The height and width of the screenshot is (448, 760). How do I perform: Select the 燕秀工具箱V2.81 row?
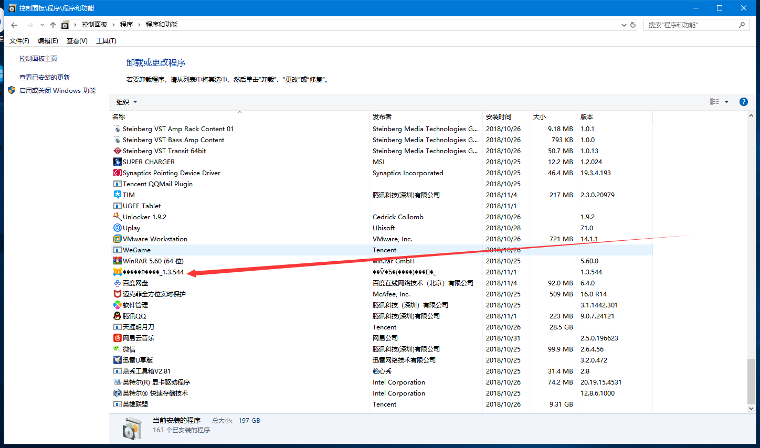tap(381, 371)
